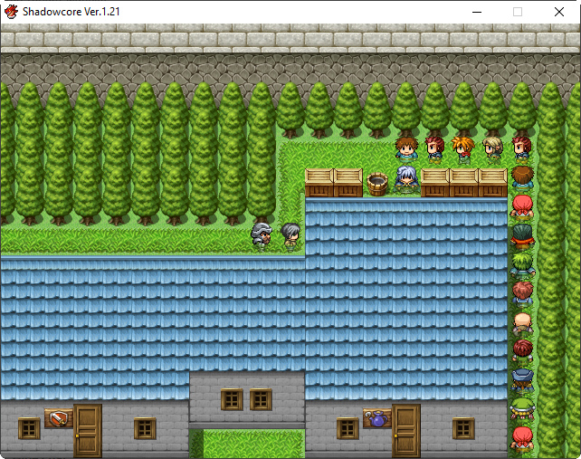Select the dark grey-haired character beside the knight

(290, 235)
